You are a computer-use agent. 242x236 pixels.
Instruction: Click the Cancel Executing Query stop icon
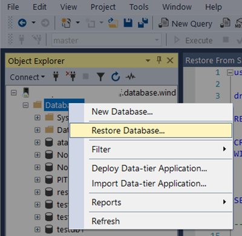pyautogui.click(x=226, y=39)
